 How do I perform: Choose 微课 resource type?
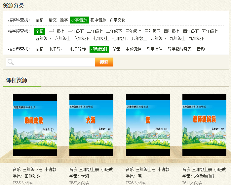(x=116, y=49)
